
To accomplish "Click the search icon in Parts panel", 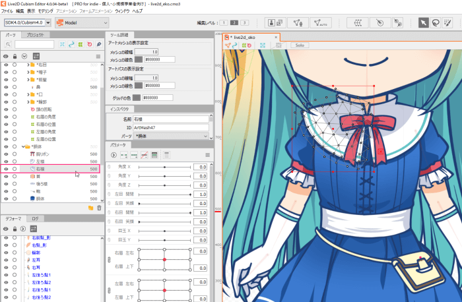I will 8,44.
